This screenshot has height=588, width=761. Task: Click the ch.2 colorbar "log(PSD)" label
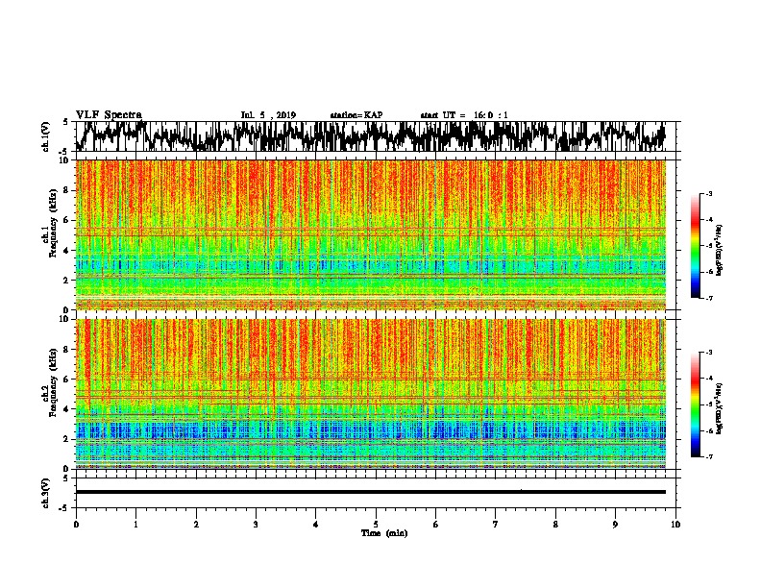720,408
